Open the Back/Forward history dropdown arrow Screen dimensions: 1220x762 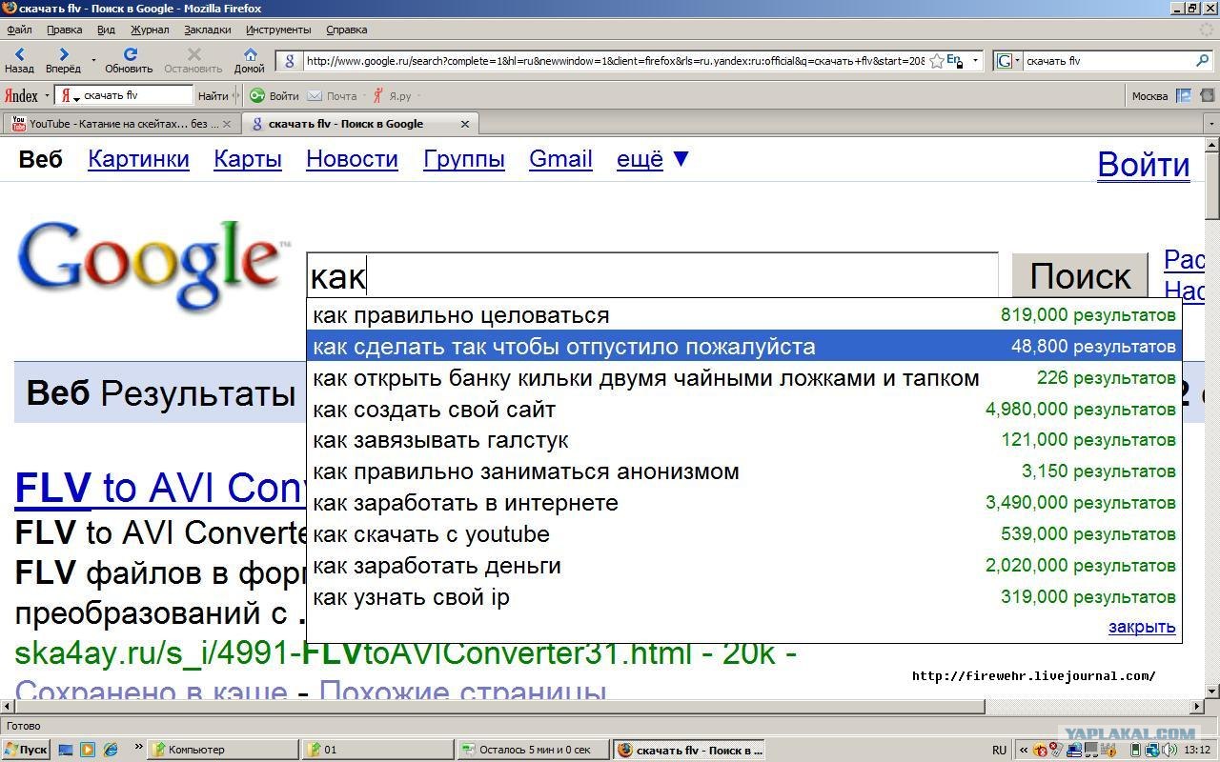pyautogui.click(x=93, y=61)
